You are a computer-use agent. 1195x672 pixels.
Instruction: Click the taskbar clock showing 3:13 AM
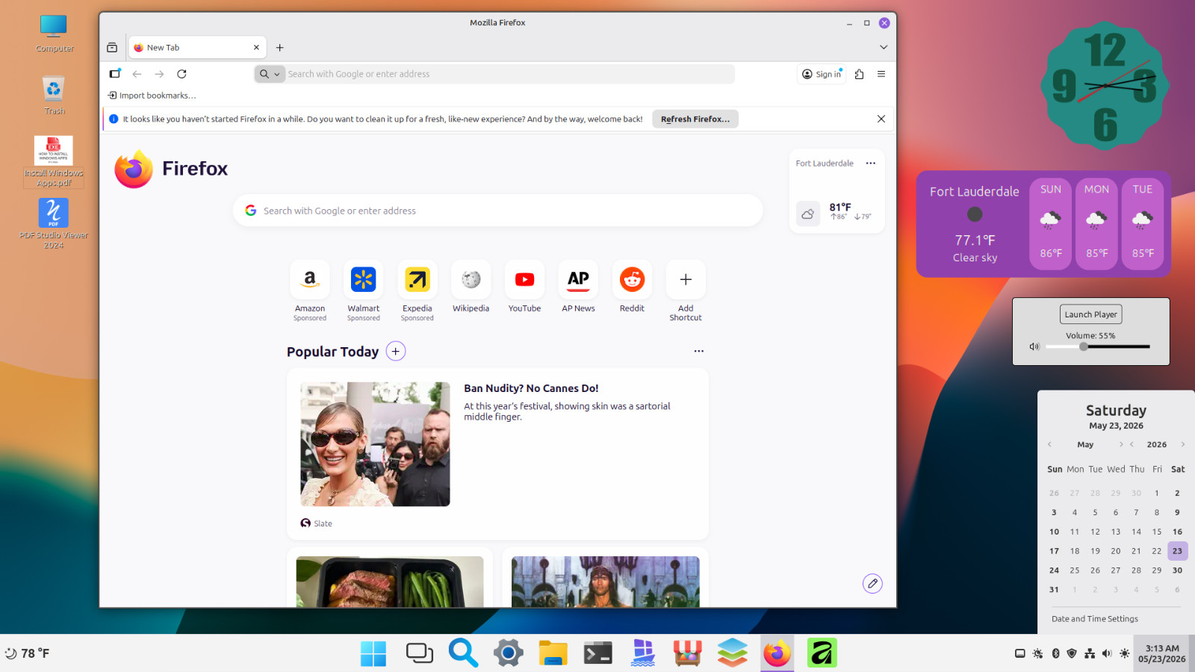[1161, 653]
